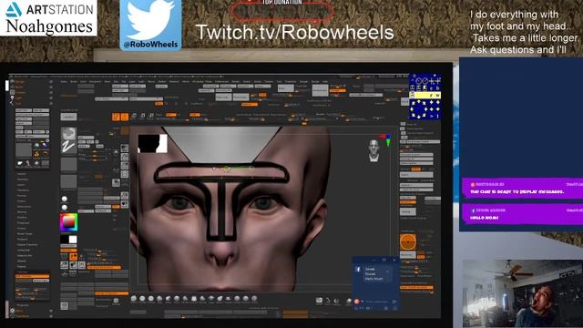This screenshot has height=328, width=583.
Task: Select the white main color swatch
Action: [73, 240]
